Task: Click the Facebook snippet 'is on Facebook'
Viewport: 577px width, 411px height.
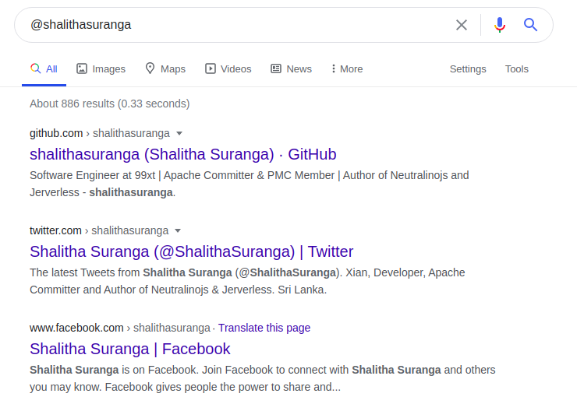Action: (262, 378)
